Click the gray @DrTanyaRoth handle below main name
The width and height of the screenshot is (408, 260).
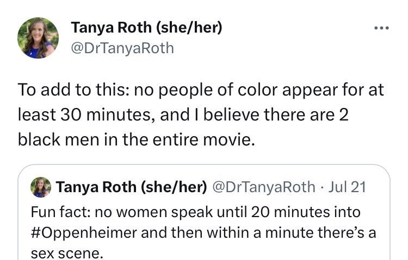pos(122,48)
